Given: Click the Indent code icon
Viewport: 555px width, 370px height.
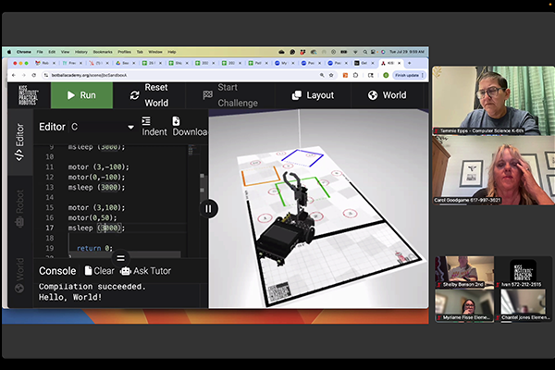Looking at the screenshot, I should (x=146, y=120).
